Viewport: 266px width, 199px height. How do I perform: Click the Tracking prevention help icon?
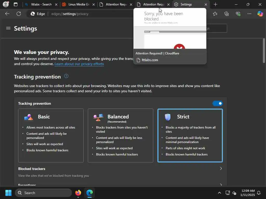(66, 76)
